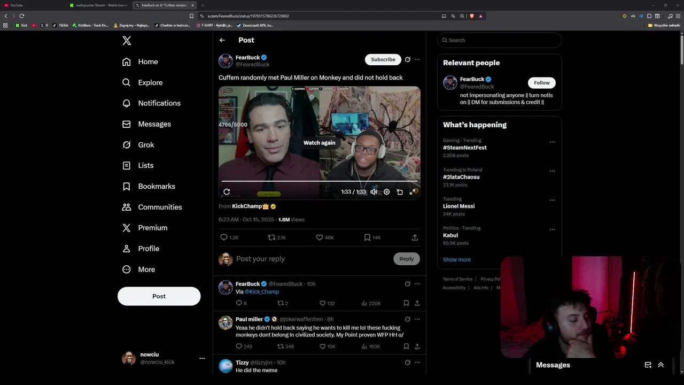Open #SteamNextFest trend
This screenshot has width=684, height=385.
[465, 148]
